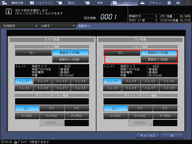This screenshot has width=192, height=144.
Task: Choose トレイ8 for オモテ表紙
Action: coord(80,88)
